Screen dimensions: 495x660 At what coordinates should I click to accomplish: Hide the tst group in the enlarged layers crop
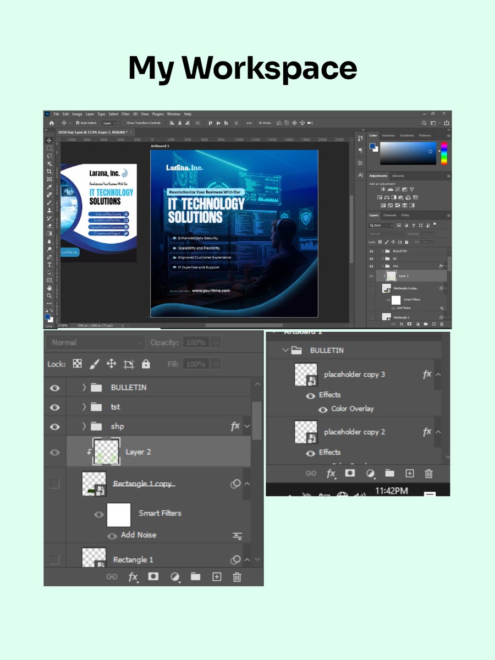tap(55, 407)
